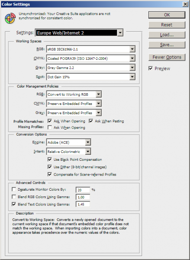Open the Gray Gamma 2.2 dropdown
The image size is (190, 260).
click(91, 68)
